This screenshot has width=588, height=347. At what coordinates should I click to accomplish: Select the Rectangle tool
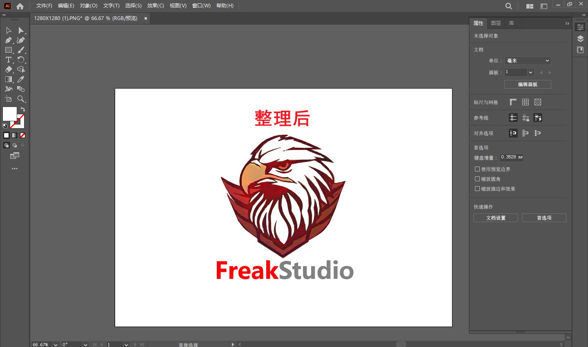(x=9, y=50)
